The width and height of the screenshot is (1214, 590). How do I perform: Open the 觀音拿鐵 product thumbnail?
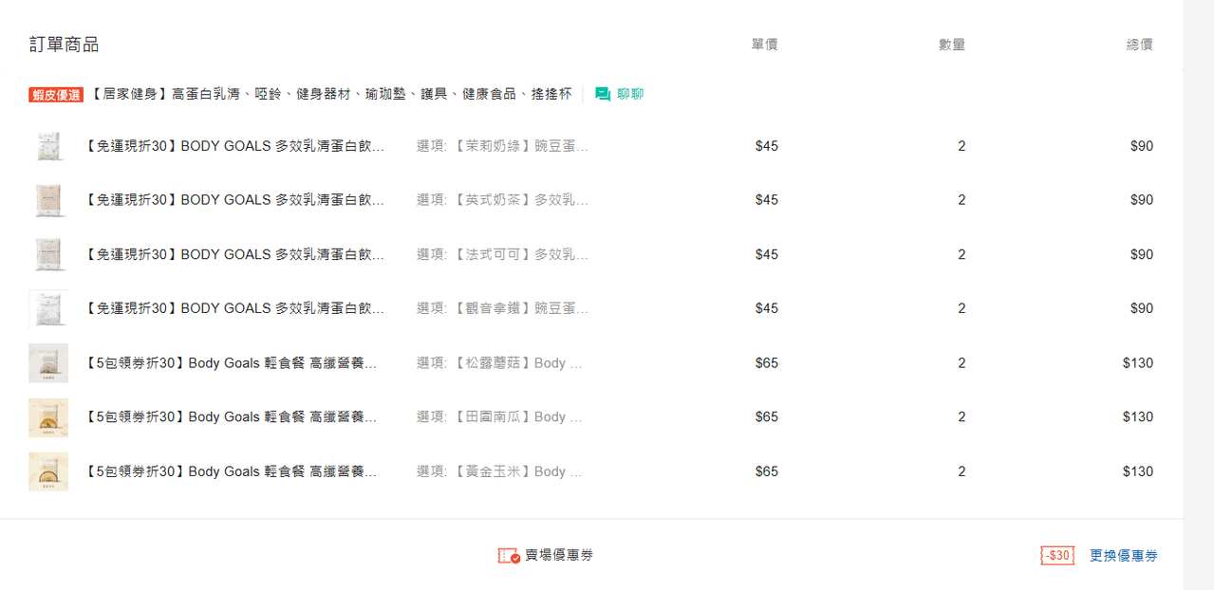48,308
